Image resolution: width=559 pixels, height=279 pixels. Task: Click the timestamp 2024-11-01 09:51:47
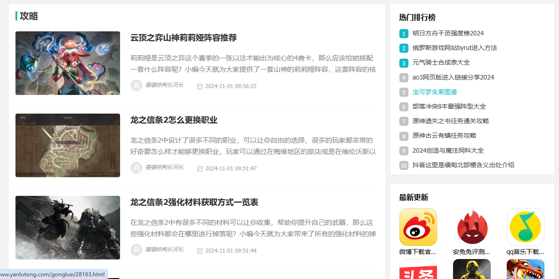[x=231, y=169]
